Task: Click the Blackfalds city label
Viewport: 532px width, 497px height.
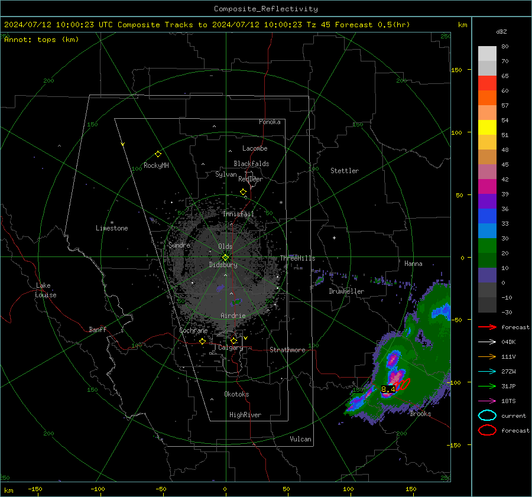Action: [x=251, y=164]
